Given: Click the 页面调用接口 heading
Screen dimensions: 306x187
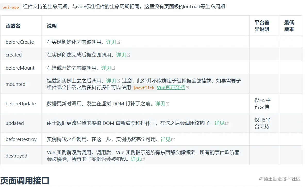Looking at the screenshot, I should pyautogui.click(x=25, y=181).
